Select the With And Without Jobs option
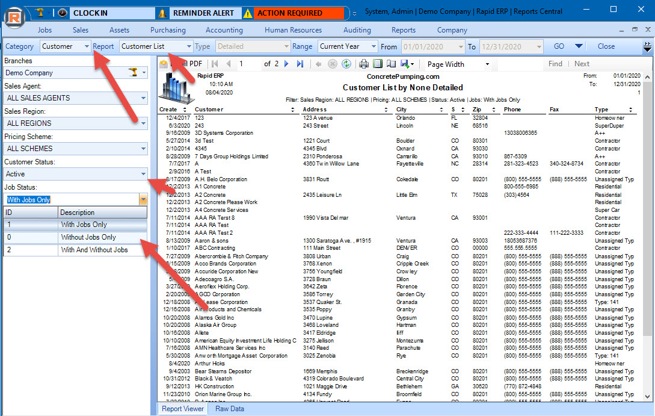The height and width of the screenshot is (416, 655). click(x=75, y=250)
